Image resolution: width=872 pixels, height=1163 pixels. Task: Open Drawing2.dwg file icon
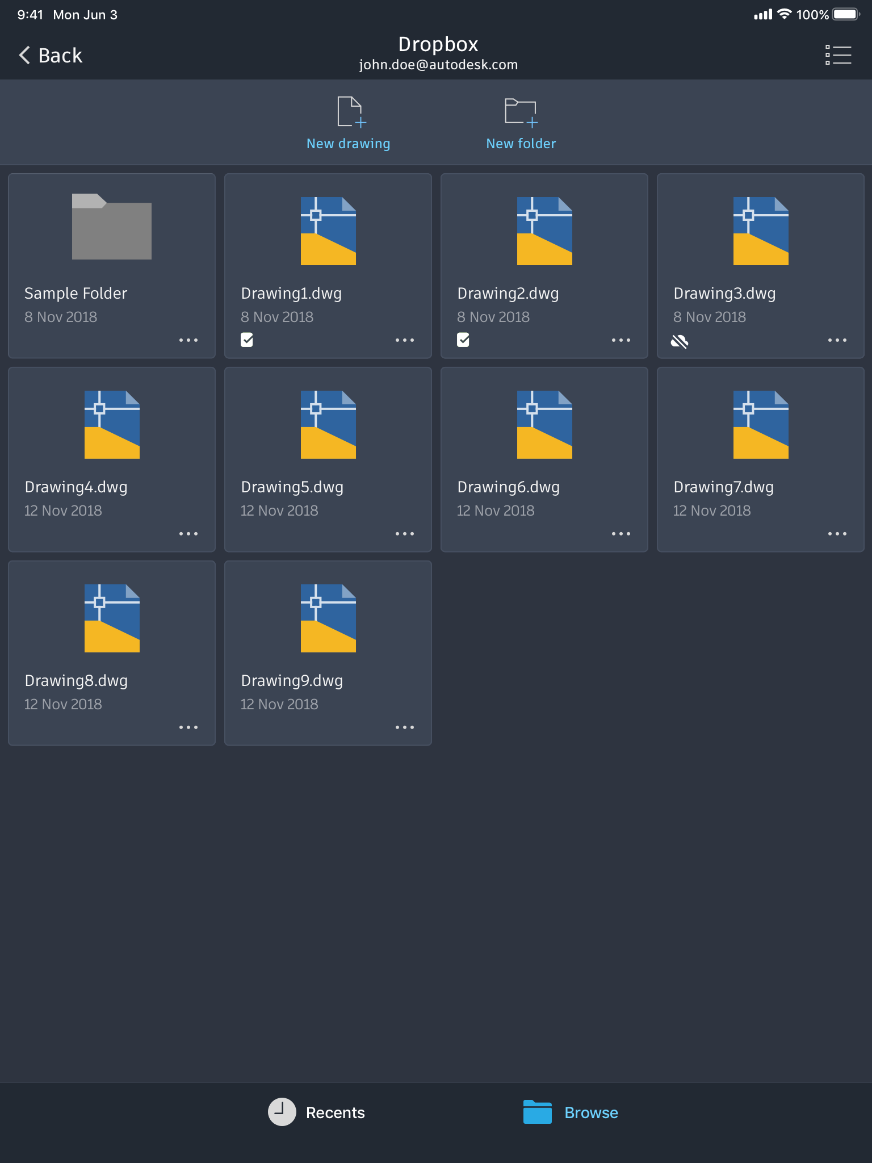pyautogui.click(x=544, y=231)
